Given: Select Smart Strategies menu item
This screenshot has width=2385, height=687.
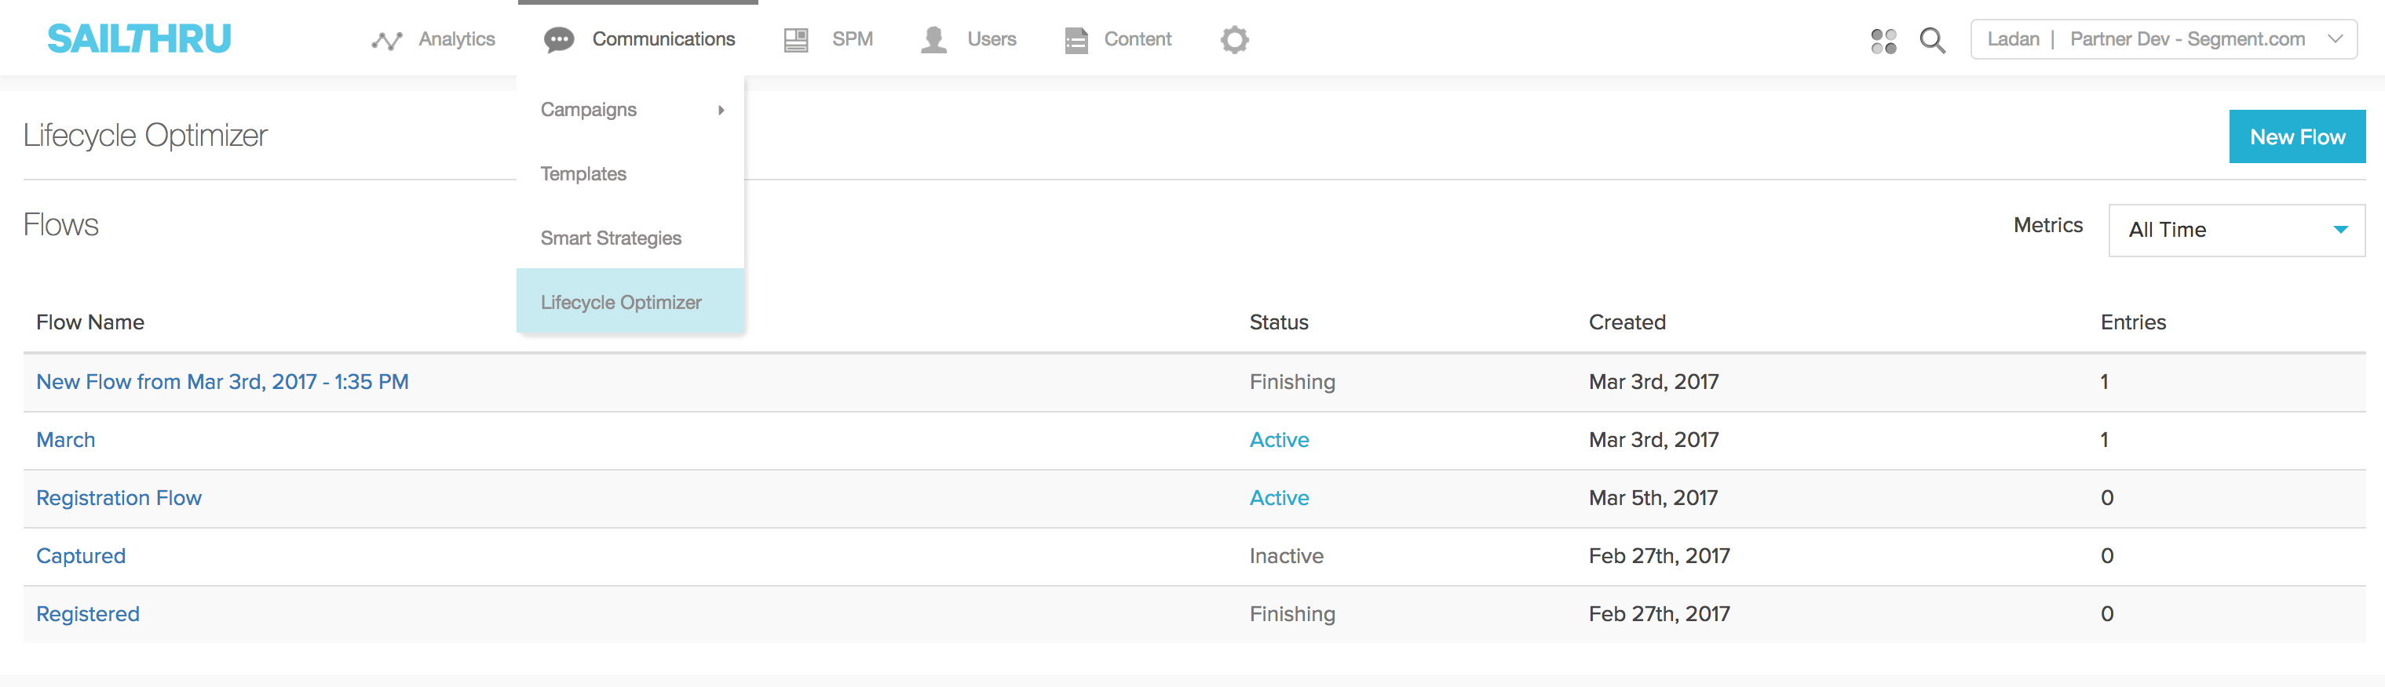Looking at the screenshot, I should (611, 238).
